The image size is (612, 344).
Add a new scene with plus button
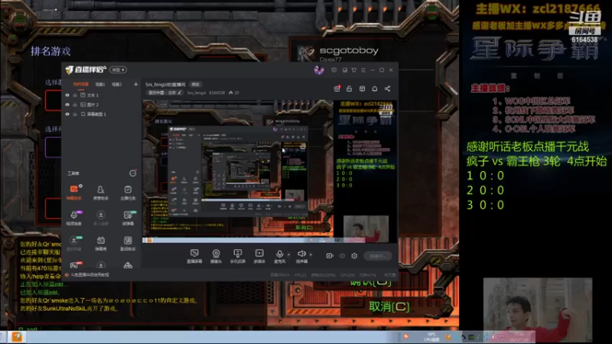(x=136, y=84)
